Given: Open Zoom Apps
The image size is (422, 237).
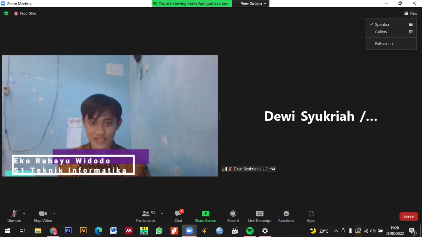Looking at the screenshot, I should pos(311,216).
